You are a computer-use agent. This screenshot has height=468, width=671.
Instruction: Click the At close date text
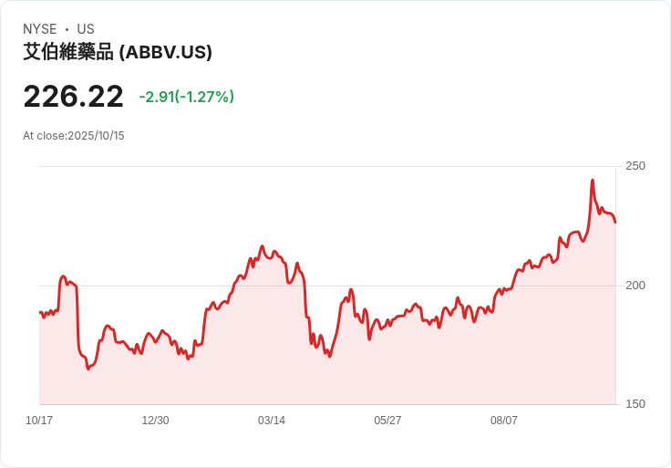[74, 136]
